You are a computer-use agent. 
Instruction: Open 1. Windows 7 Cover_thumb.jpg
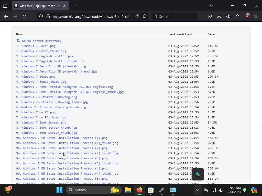pyautogui.click(x=41, y=51)
